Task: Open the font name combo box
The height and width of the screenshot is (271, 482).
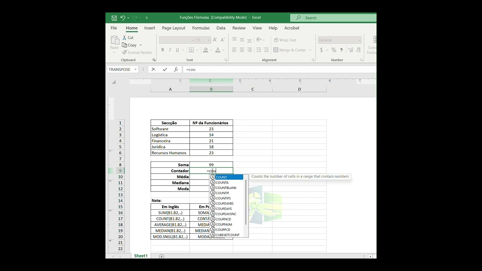Action: click(177, 40)
